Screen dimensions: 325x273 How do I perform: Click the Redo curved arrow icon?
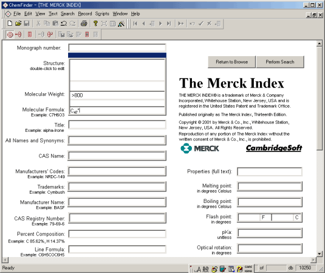pos(72,23)
